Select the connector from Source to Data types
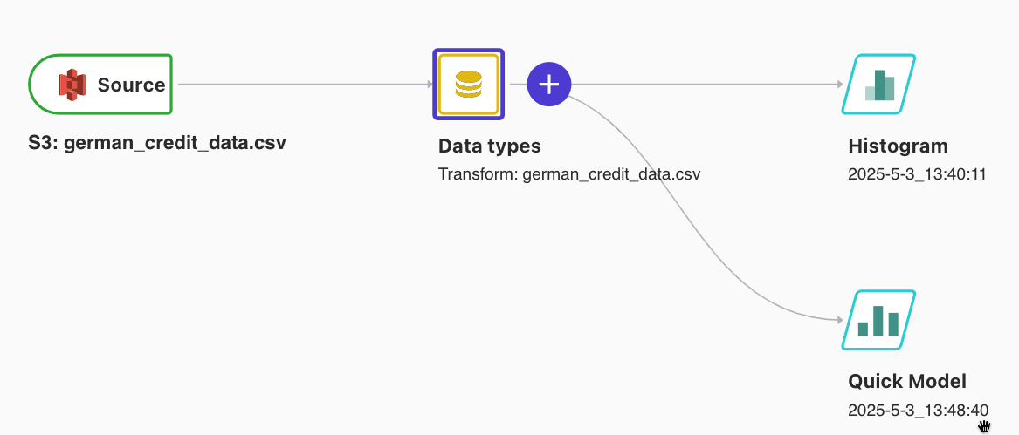This screenshot has height=435, width=1019. pos(302,85)
